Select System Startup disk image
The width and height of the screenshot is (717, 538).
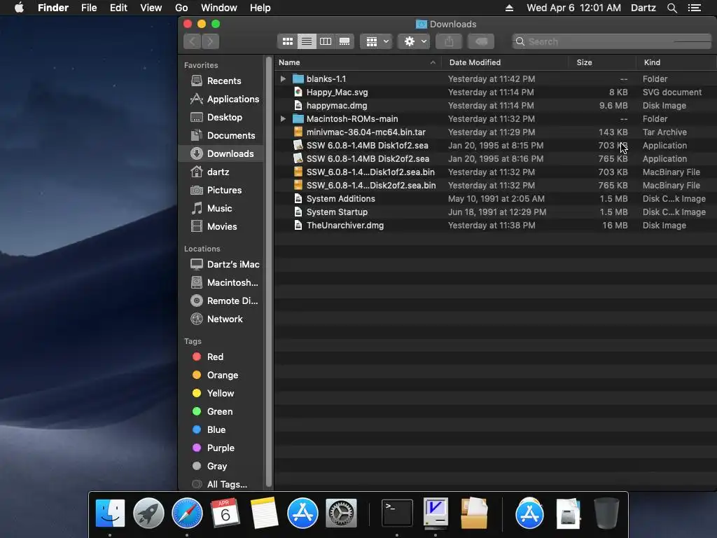pyautogui.click(x=495, y=212)
